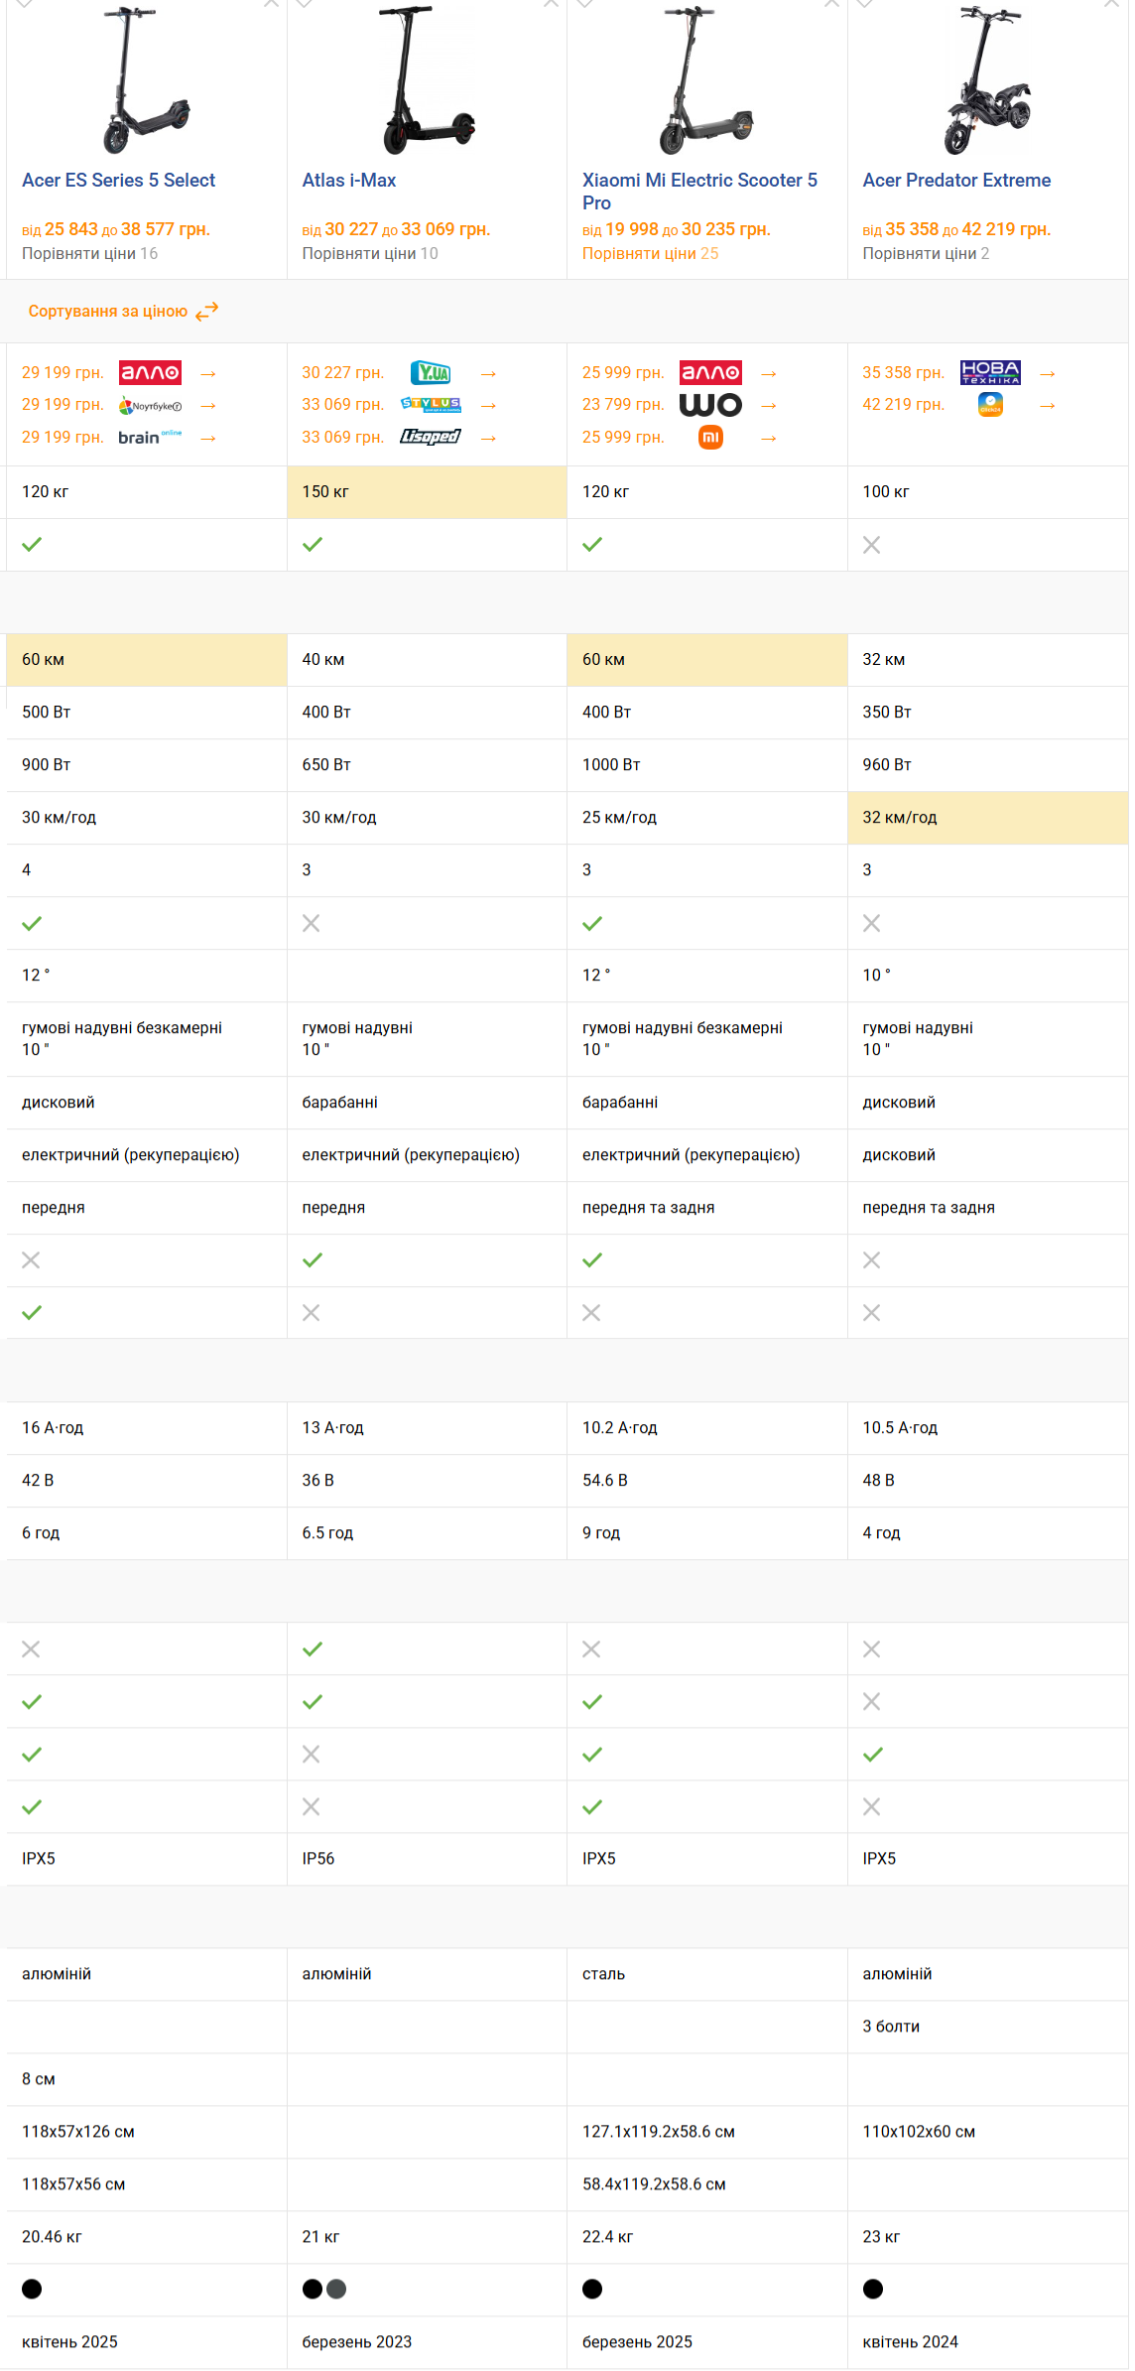The image size is (1135, 2371).
Task: Click the 'березень 2023' date cell
Action: click(x=427, y=2342)
